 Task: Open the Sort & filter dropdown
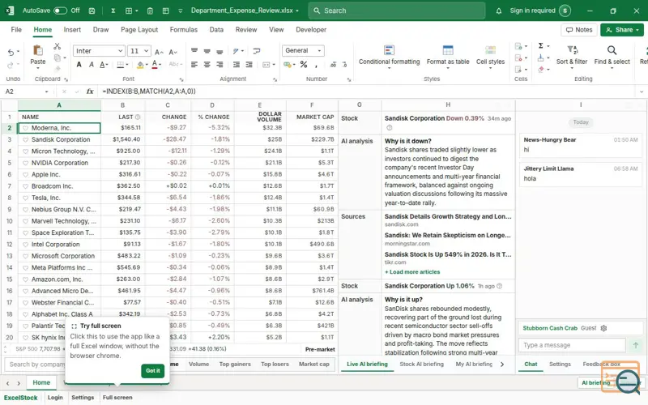572,68
